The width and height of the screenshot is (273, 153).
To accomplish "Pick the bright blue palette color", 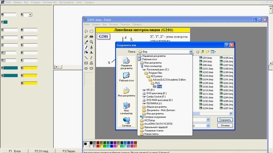I will [x=112, y=146].
